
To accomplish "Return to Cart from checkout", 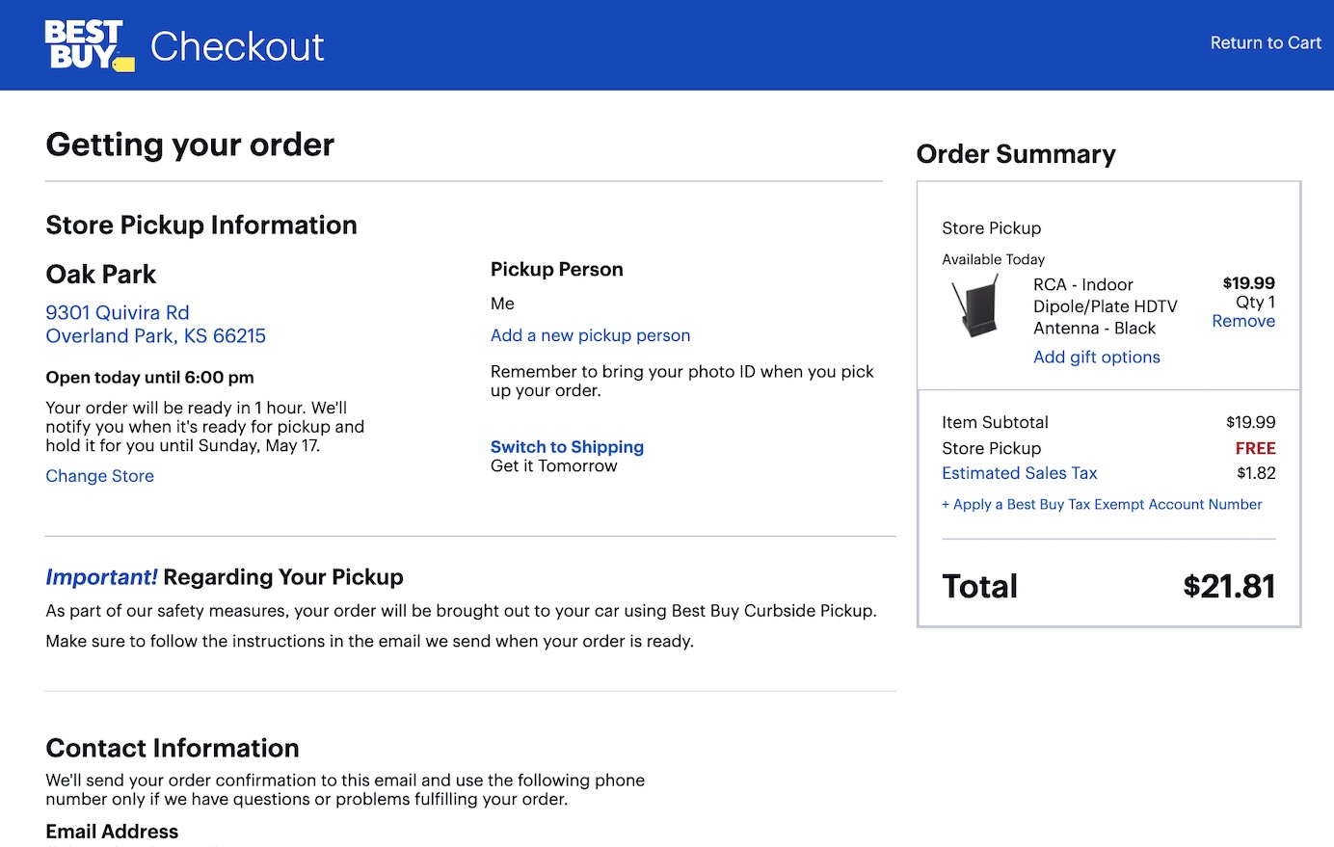I will click(x=1265, y=42).
